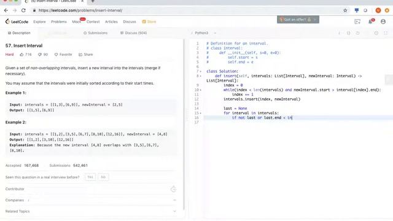
Task: Close the Insert Interval browser tab
Action: (x=82, y=1)
